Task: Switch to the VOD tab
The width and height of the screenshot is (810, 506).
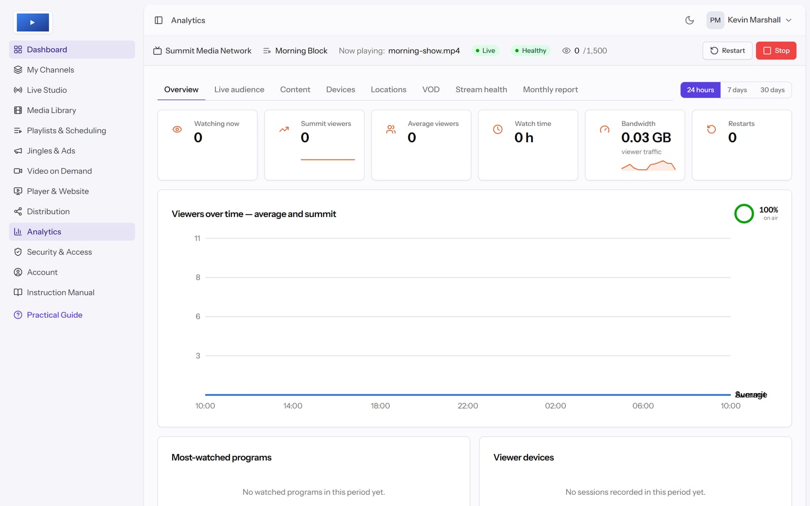Action: [x=431, y=90]
